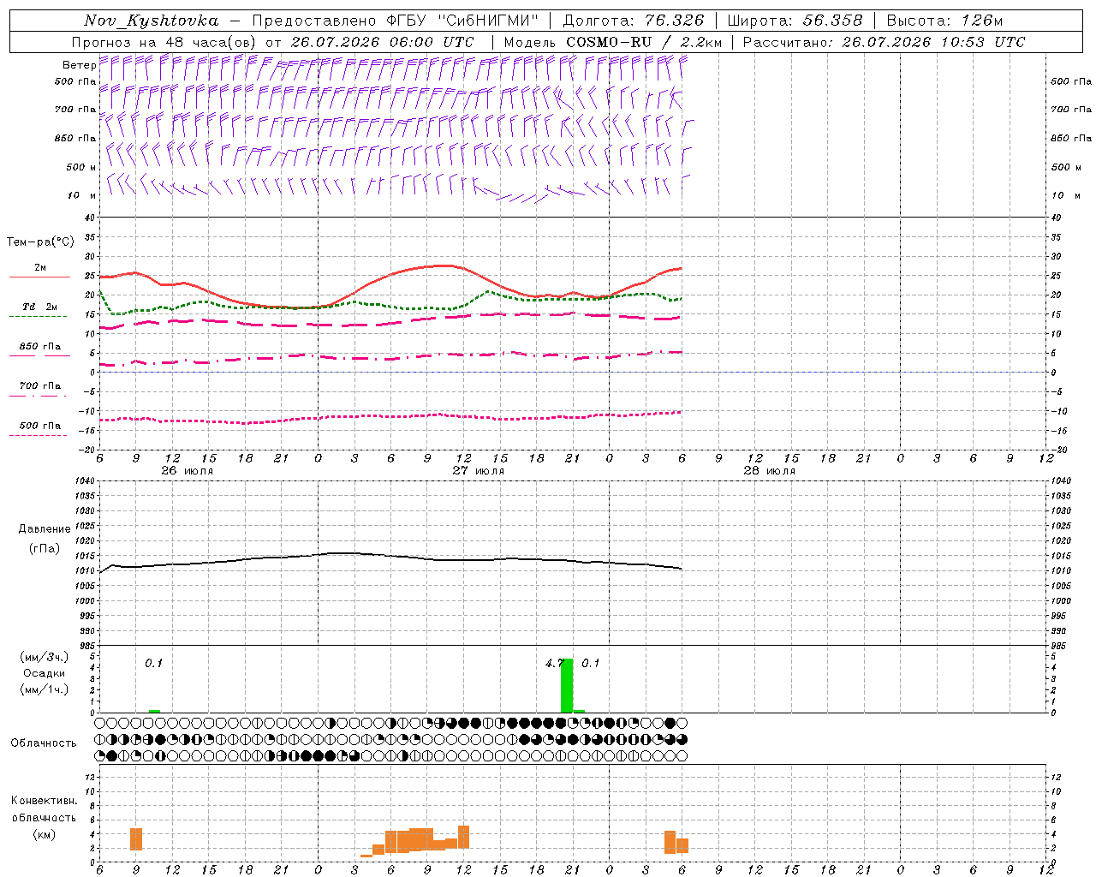Screen dimensions: 1096x877
Task: Click the 0.1 precipitation value near 9 hours
Action: 153,663
